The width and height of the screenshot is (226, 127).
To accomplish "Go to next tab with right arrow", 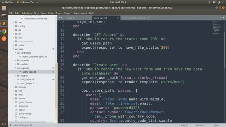I will 62,18.
